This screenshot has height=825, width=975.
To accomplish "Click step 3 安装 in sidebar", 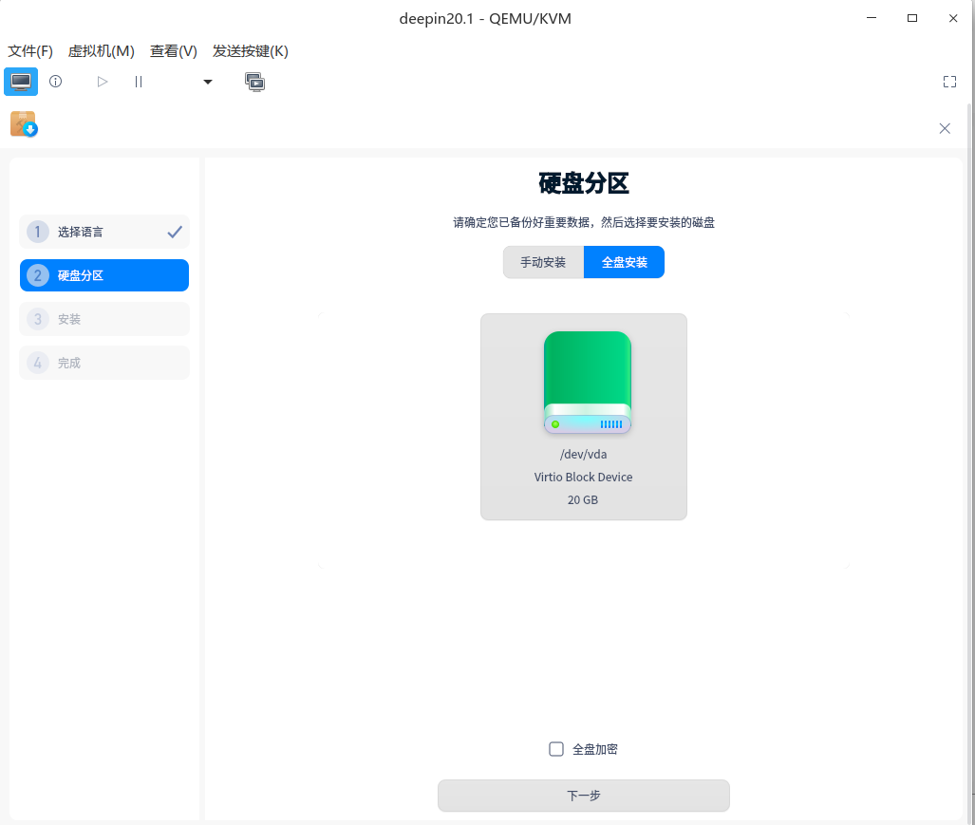I will [x=104, y=319].
